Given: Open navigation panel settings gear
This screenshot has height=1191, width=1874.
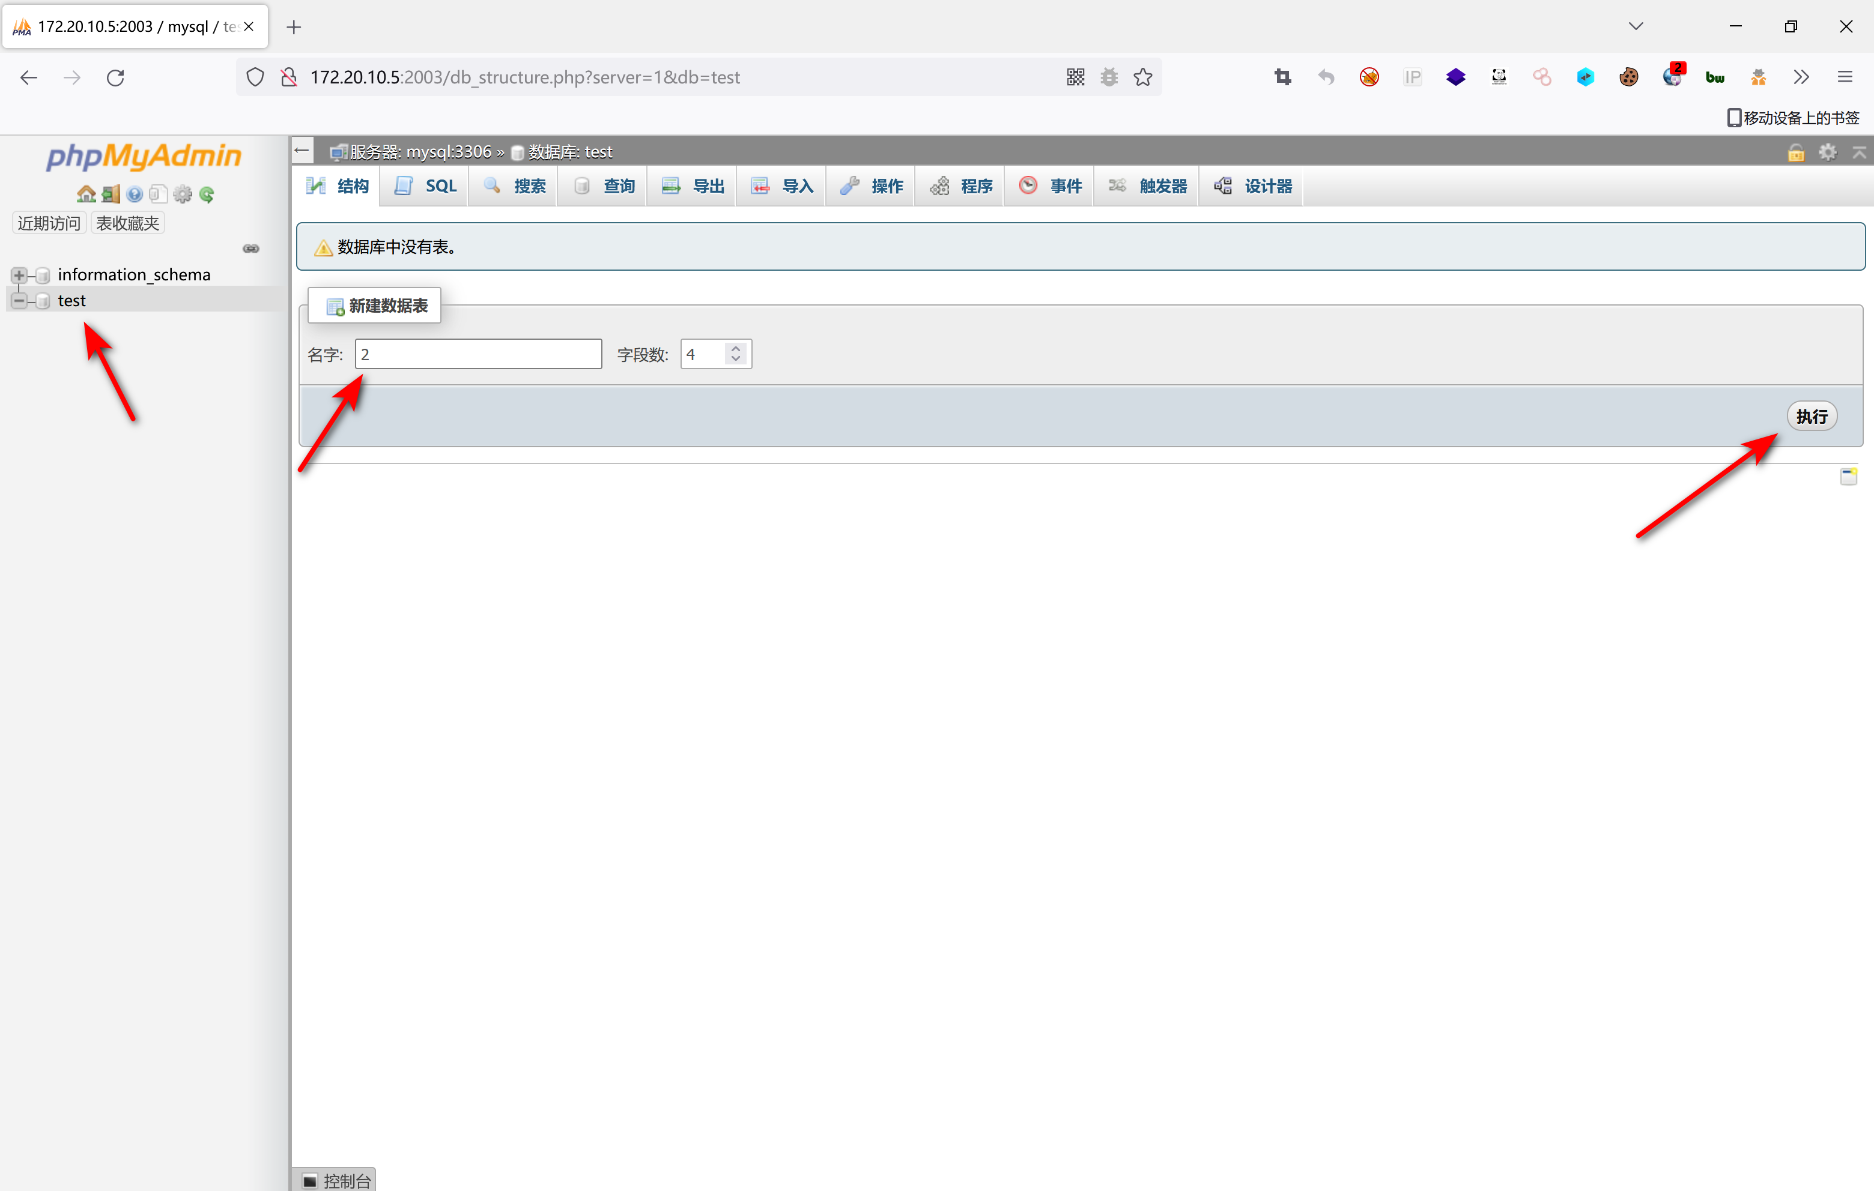Looking at the screenshot, I should pos(182,194).
